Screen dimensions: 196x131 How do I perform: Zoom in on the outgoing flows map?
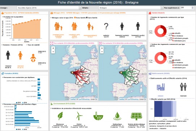pyautogui.click(x=53, y=48)
